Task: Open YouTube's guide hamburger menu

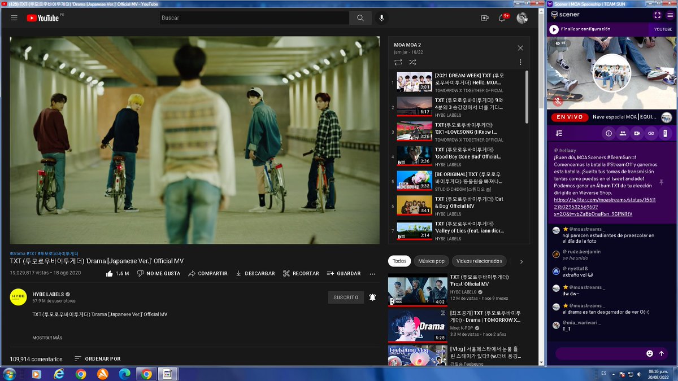Action: click(x=14, y=16)
